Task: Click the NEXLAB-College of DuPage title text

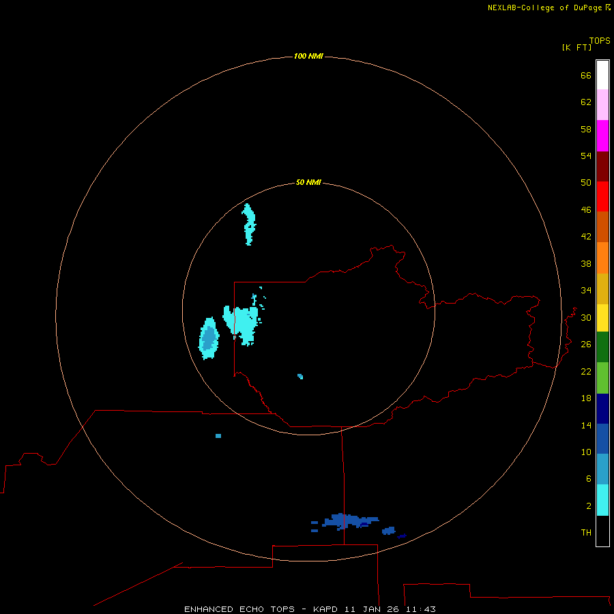Action: tap(546, 8)
